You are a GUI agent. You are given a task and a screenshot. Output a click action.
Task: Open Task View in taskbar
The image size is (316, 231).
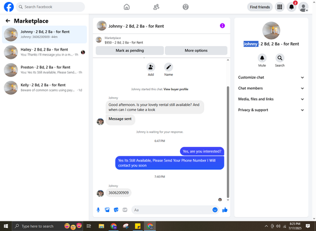point(89,226)
